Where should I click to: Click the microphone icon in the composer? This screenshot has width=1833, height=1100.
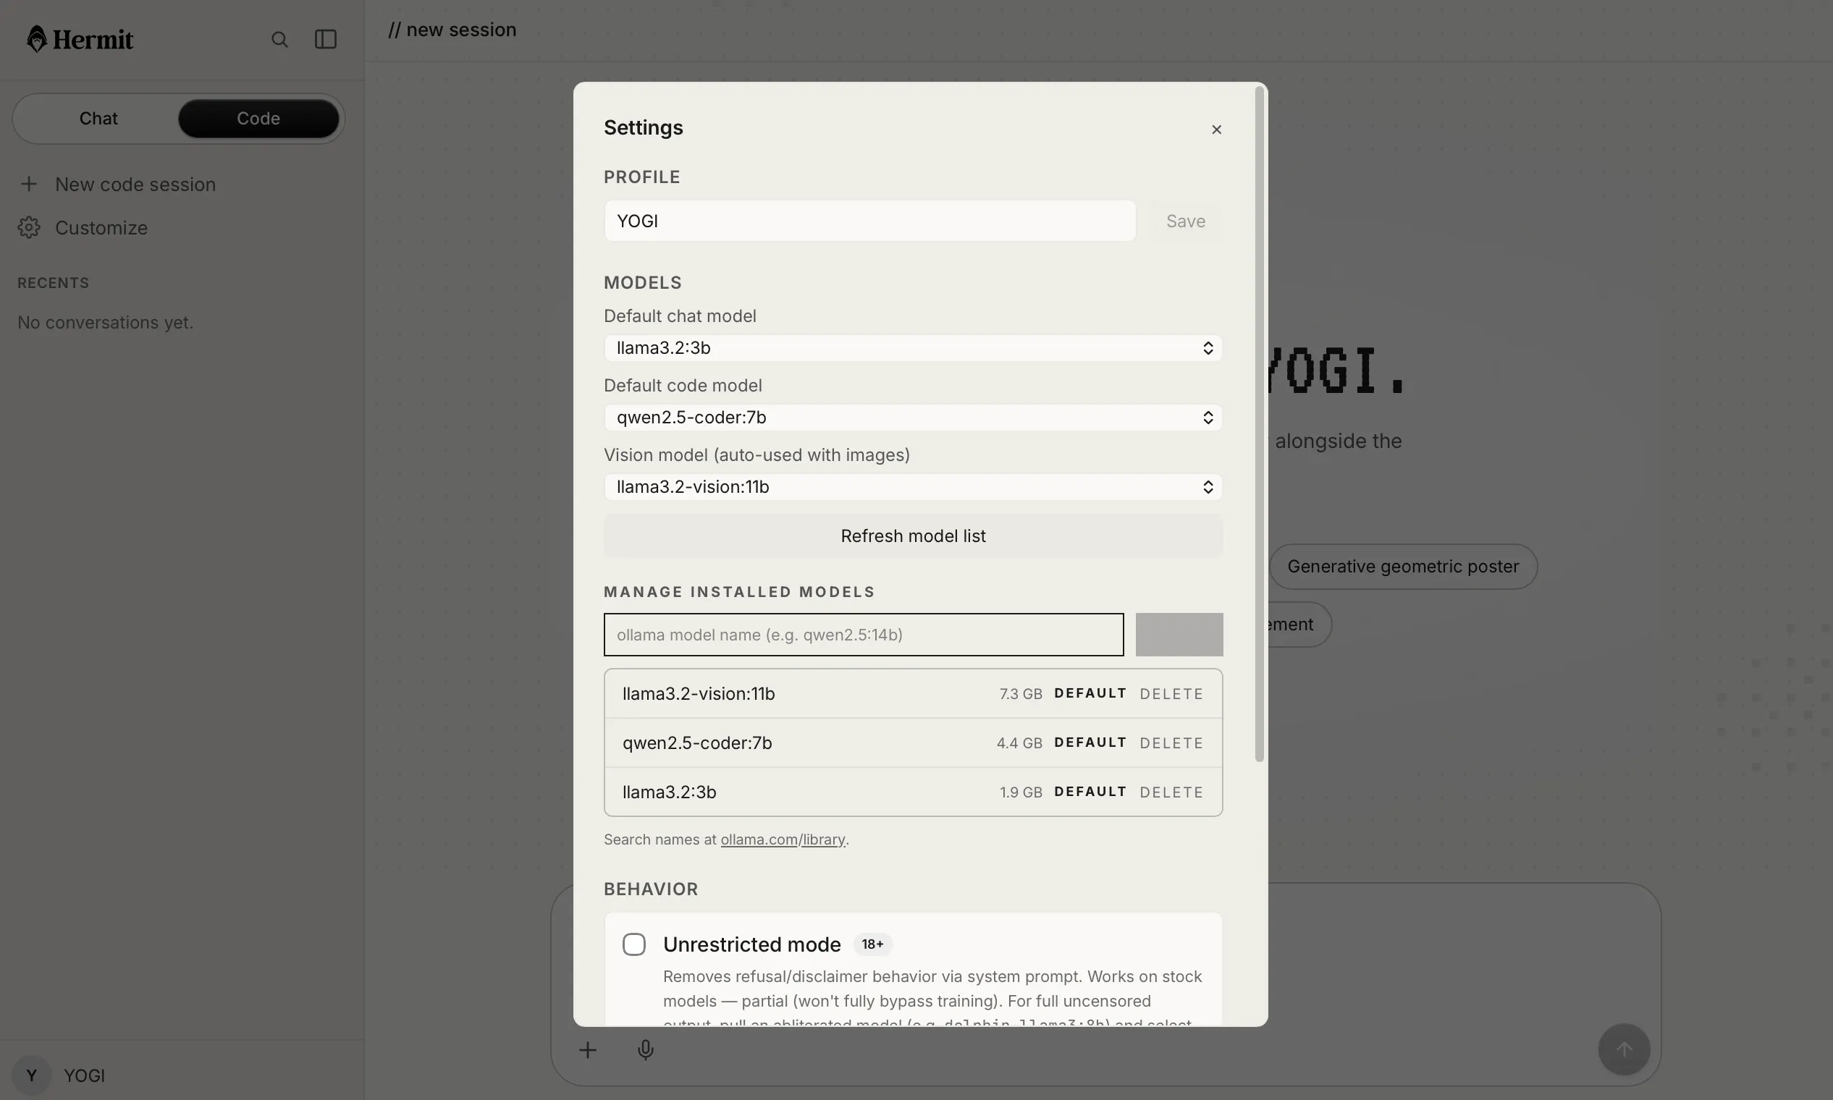coord(645,1049)
